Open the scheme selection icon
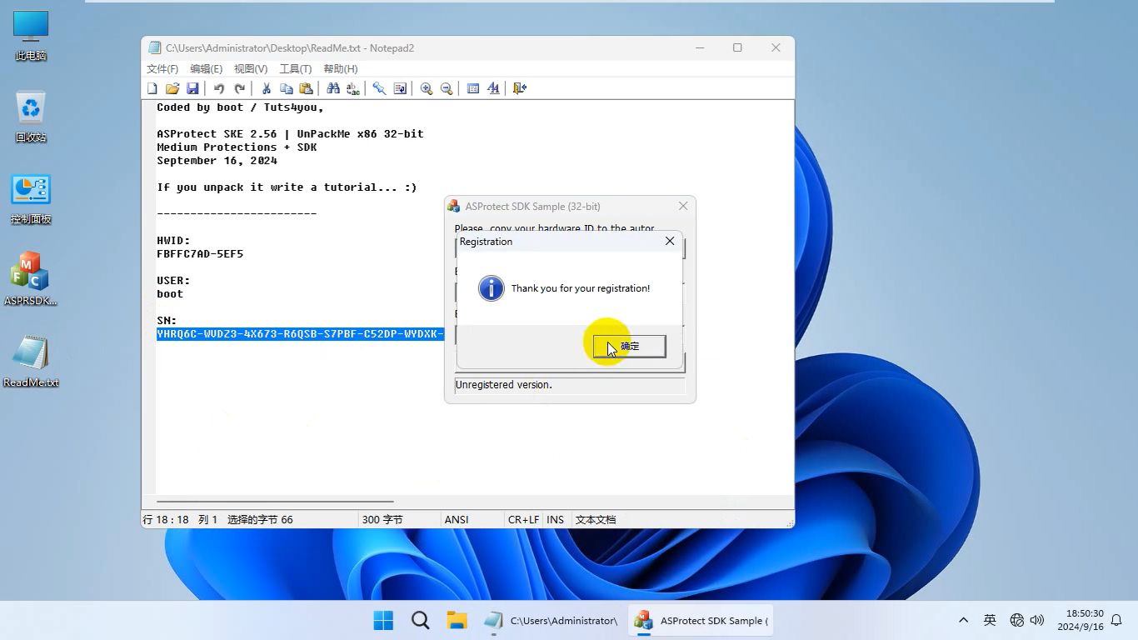Image resolution: width=1138 pixels, height=640 pixels. [x=473, y=88]
